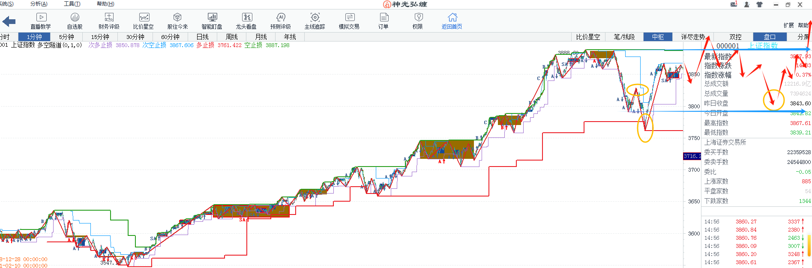The image size is (812, 268).
Task: Open the 权限 permissions icon
Action: coord(418,21)
